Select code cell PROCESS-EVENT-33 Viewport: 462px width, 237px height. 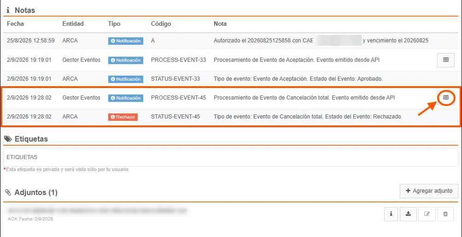179,60
